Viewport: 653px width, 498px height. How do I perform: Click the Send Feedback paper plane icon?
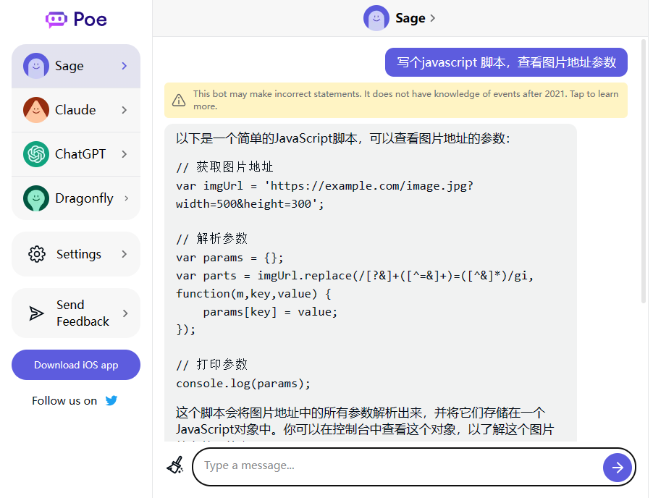(x=36, y=313)
